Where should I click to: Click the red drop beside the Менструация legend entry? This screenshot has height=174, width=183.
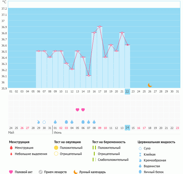(11, 148)
